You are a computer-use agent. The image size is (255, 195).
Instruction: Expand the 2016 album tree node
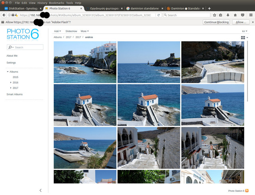(11, 82)
